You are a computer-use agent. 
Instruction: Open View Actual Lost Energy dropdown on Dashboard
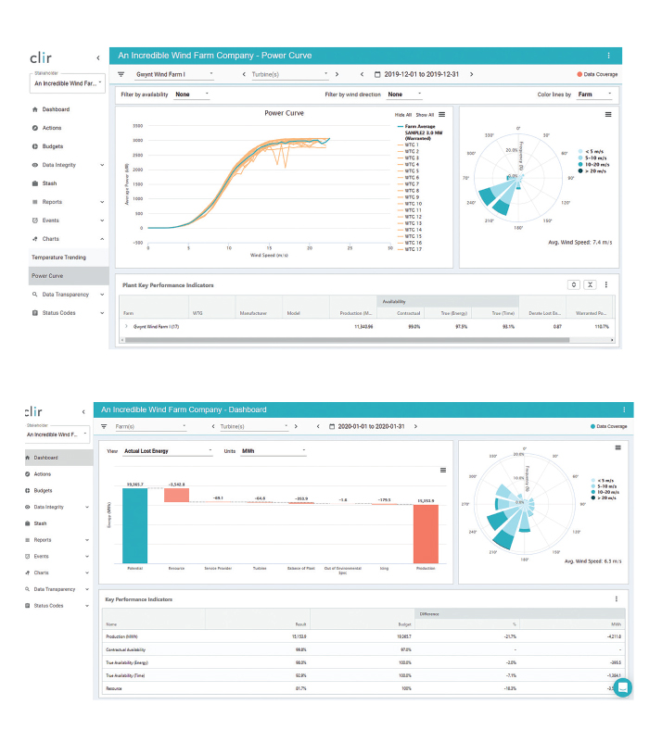click(168, 451)
